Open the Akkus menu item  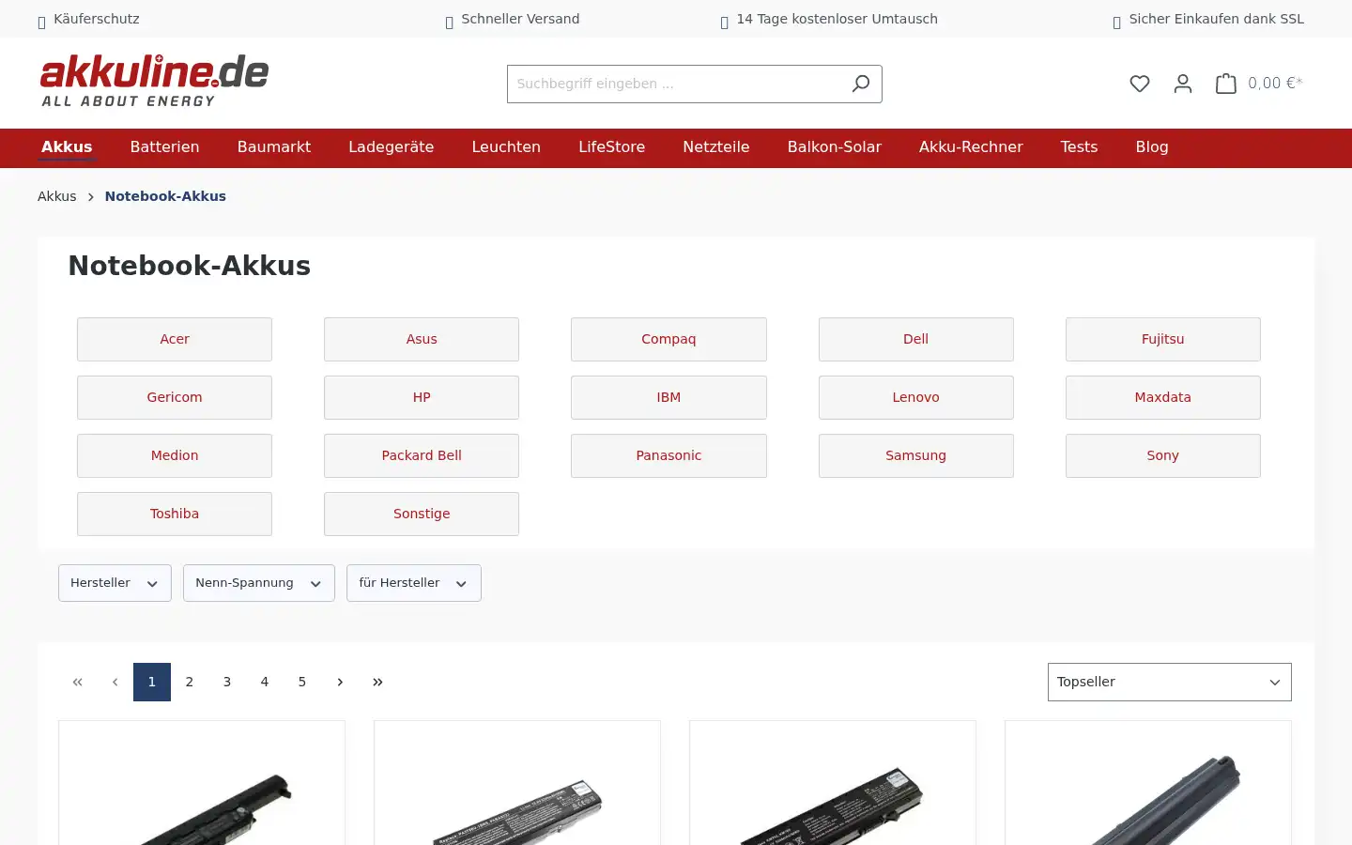[67, 147]
